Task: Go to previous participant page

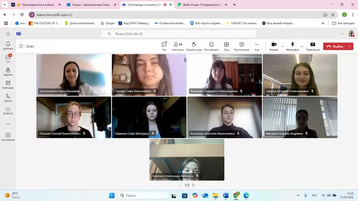Action: [180, 185]
